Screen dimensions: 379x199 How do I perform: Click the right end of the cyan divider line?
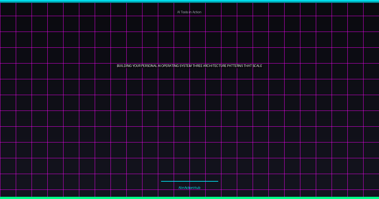tap(218, 181)
